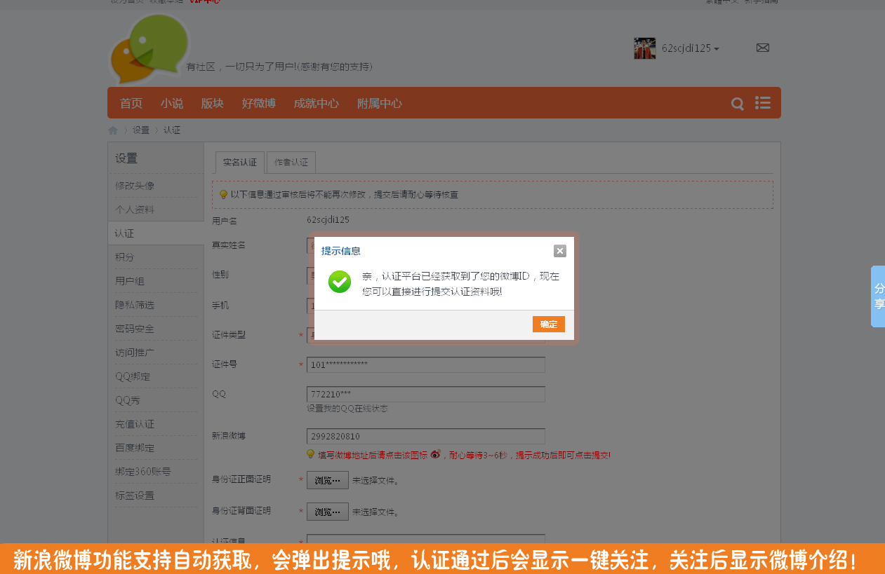This screenshot has width=885, height=574.
Task: Click the green checkmark success icon
Action: 340,282
